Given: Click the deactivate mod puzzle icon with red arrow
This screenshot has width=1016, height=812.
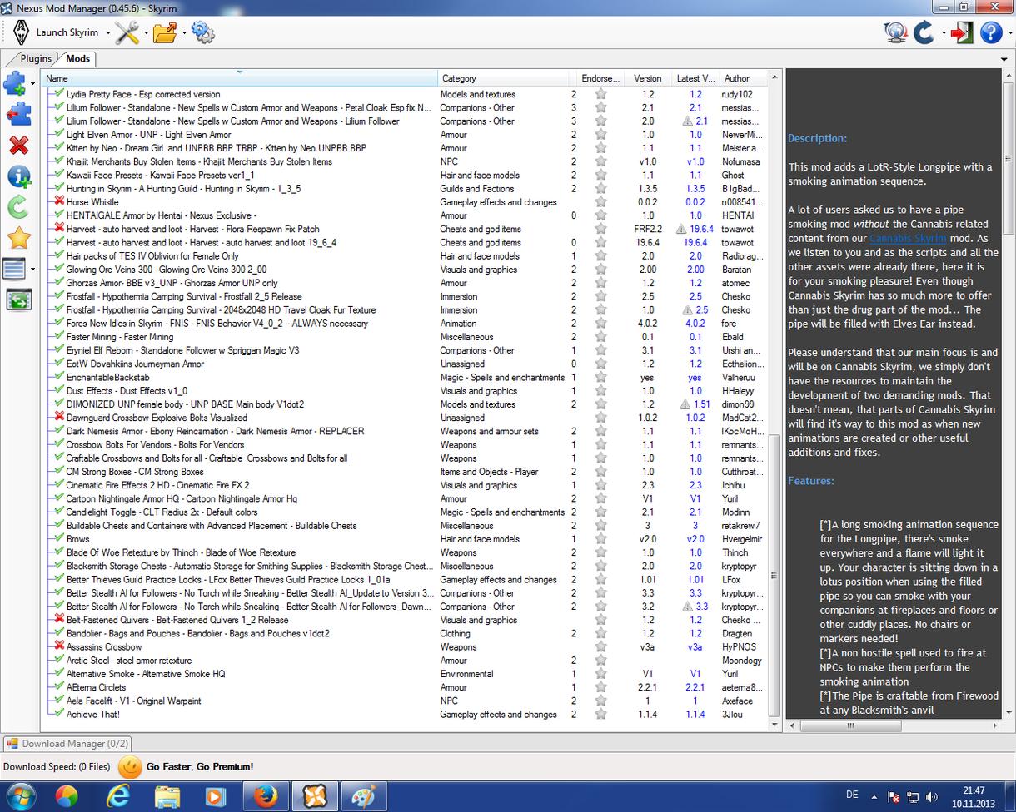Looking at the screenshot, I should [x=18, y=114].
